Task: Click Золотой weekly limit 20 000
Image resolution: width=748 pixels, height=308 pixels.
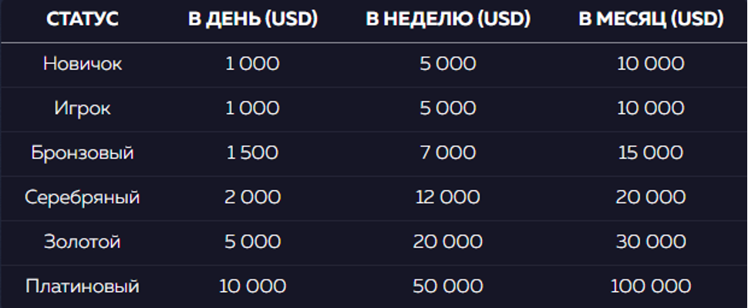Action: pos(448,242)
